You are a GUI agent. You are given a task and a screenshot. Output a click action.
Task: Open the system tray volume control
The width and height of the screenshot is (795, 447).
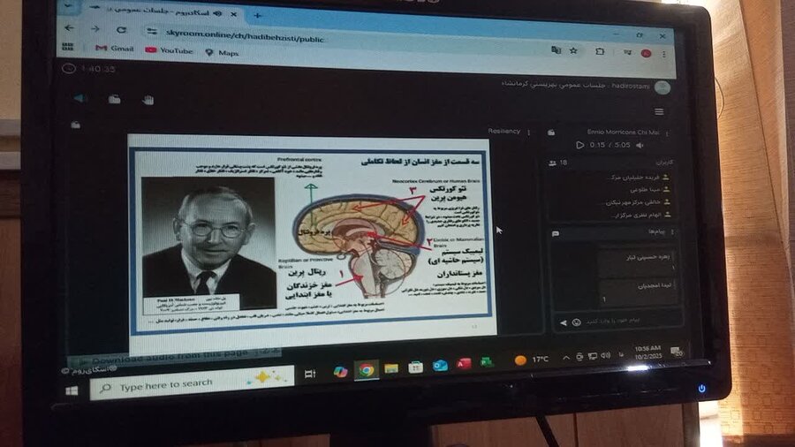[605, 355]
